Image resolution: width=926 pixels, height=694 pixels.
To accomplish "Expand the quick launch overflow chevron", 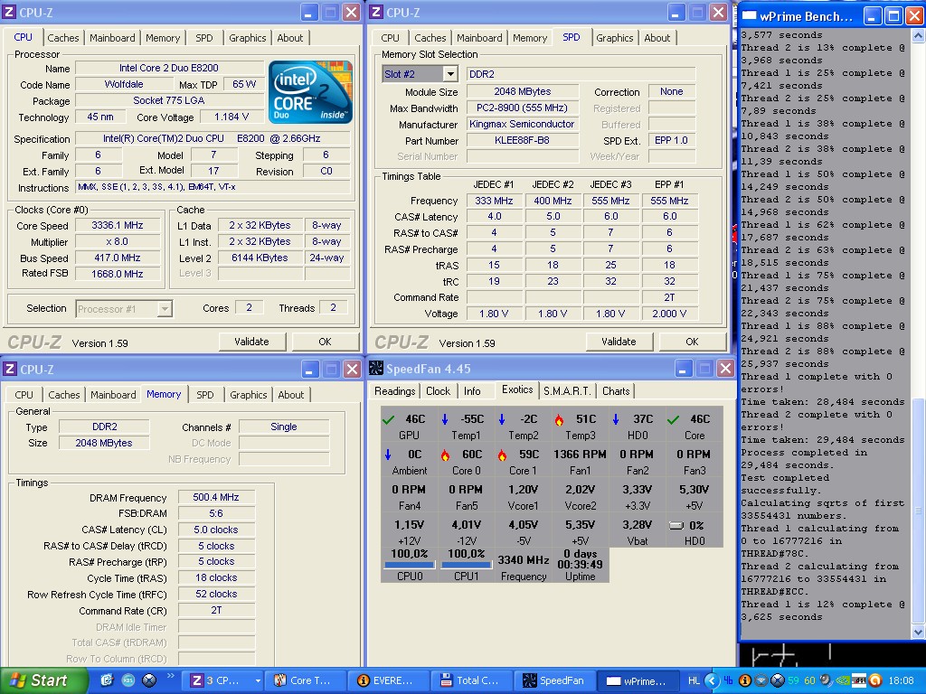I will [x=171, y=676].
